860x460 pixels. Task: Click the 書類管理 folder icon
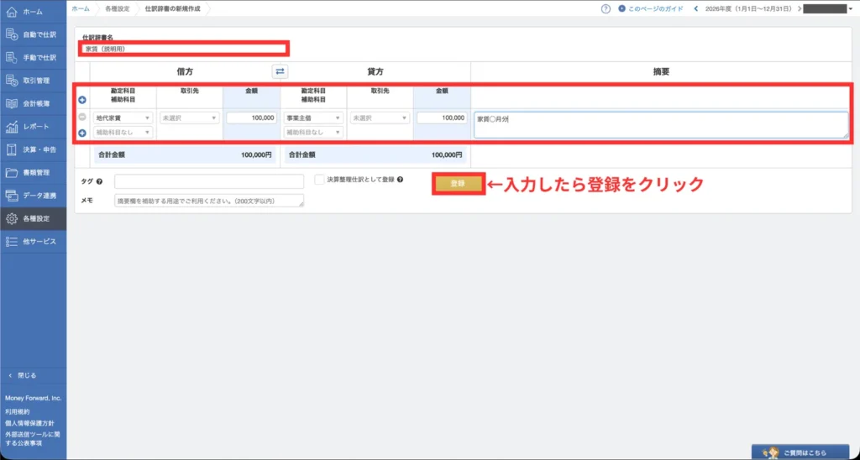[x=12, y=173]
